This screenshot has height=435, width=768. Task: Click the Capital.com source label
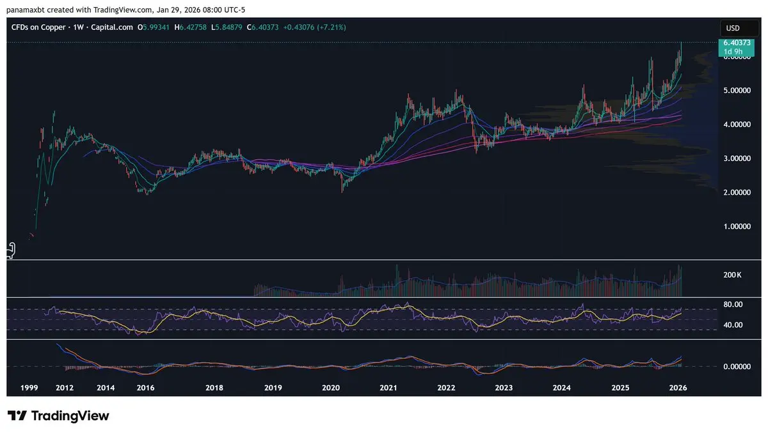pos(112,27)
